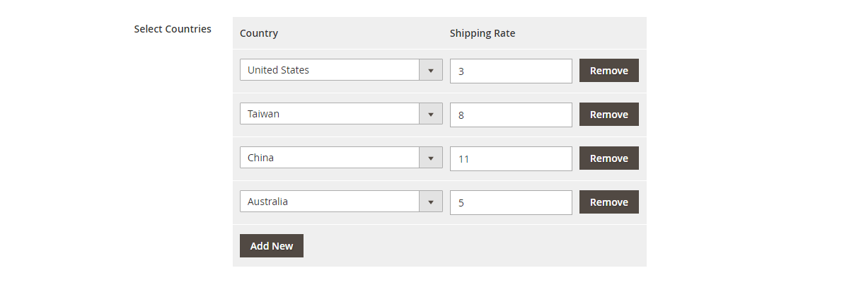Remove the Australia shipping row
This screenshot has height=285, width=866.
[608, 202]
